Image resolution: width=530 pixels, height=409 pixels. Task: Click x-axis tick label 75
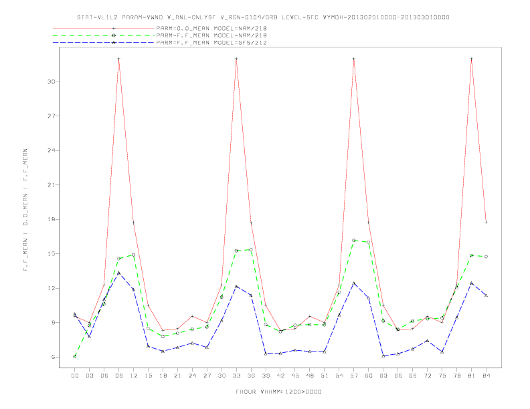pos(442,376)
